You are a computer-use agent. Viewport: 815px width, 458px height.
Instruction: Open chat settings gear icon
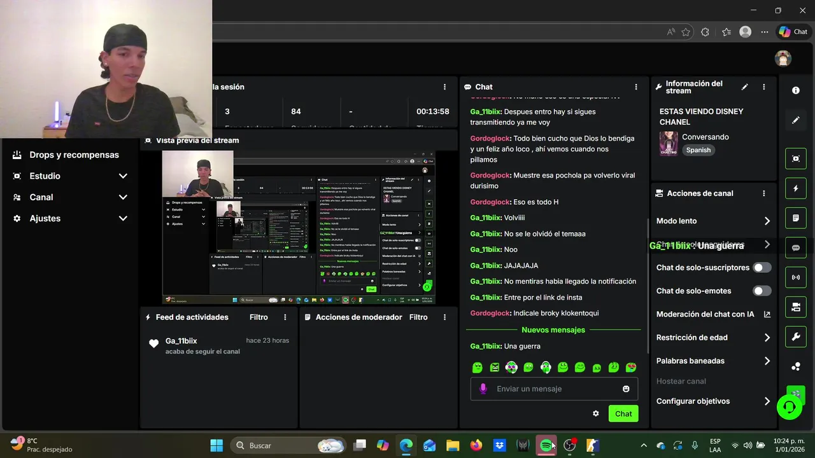pyautogui.click(x=596, y=413)
